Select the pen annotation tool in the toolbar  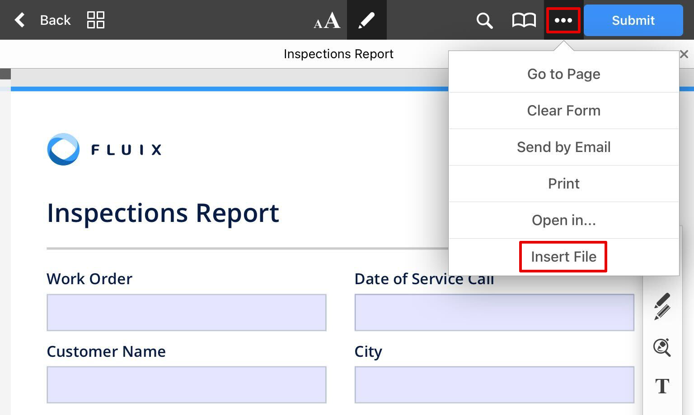[366, 20]
